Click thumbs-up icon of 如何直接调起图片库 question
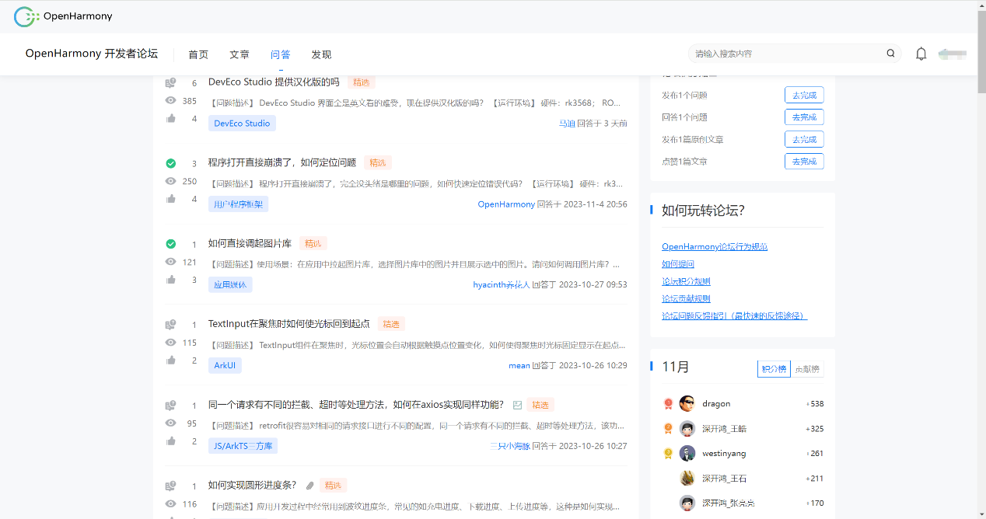 (x=170, y=280)
